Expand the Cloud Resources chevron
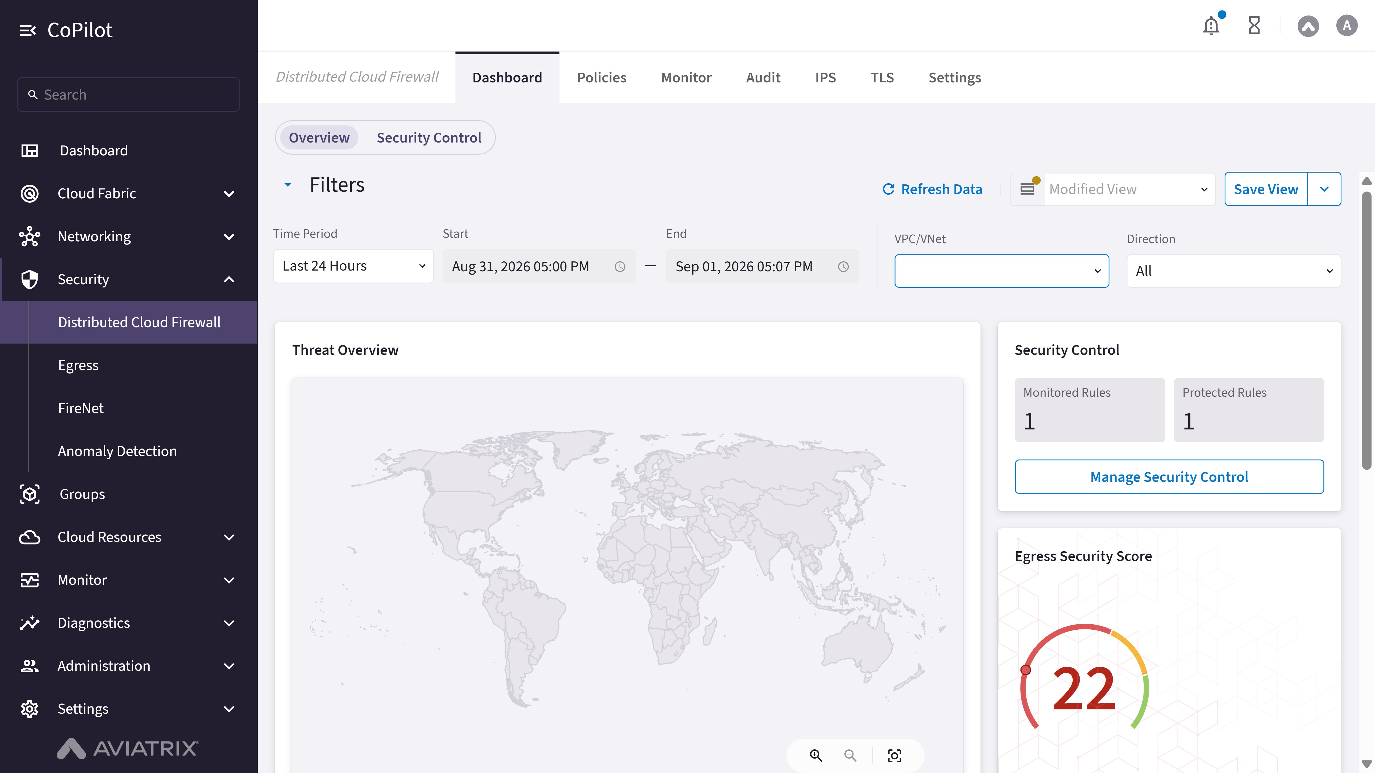Viewport: 1375px width, 773px height. click(x=229, y=537)
